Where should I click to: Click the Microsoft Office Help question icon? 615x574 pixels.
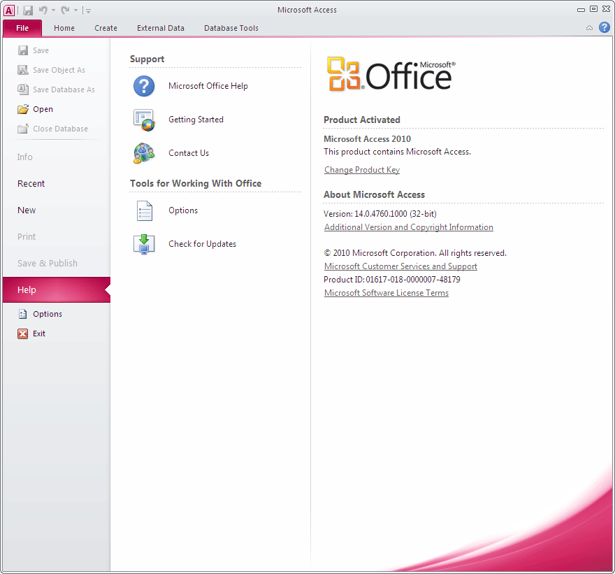click(144, 86)
